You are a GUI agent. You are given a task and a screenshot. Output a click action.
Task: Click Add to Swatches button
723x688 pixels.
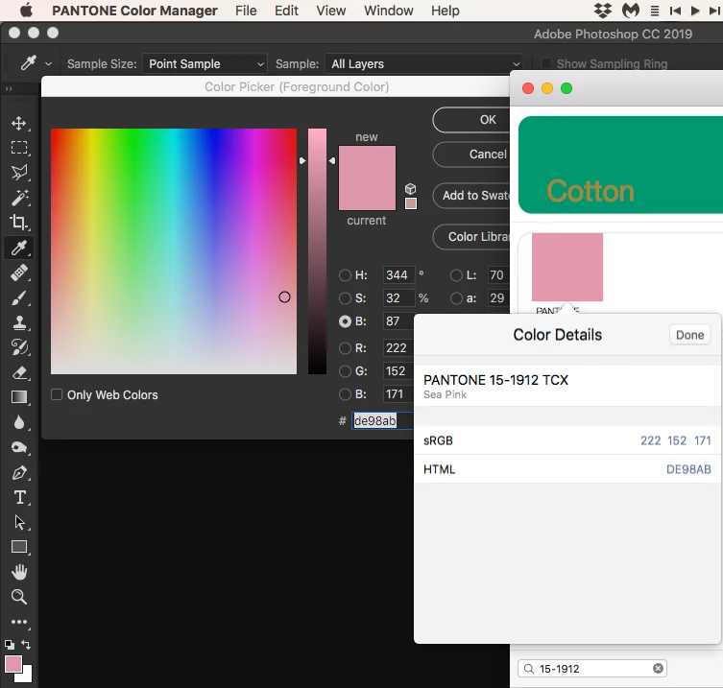pos(471,196)
